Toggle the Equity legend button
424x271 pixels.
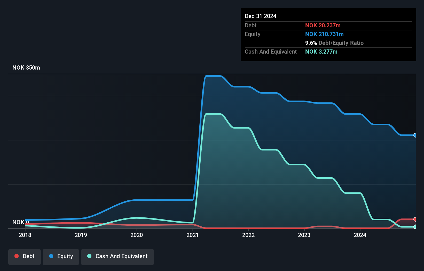(x=61, y=257)
